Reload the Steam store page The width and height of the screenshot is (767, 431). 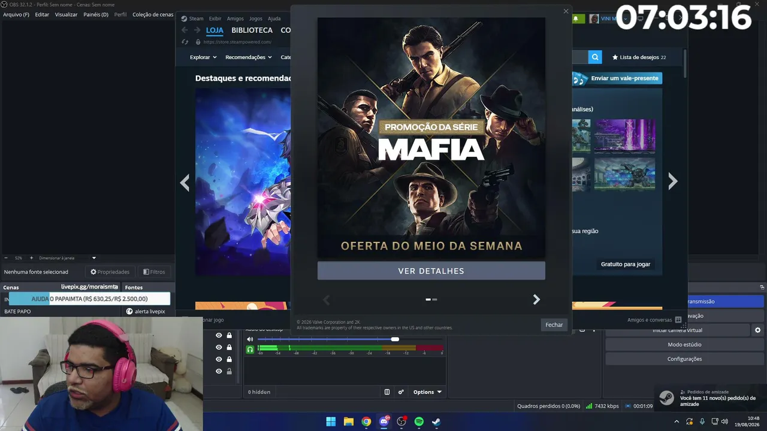click(185, 42)
